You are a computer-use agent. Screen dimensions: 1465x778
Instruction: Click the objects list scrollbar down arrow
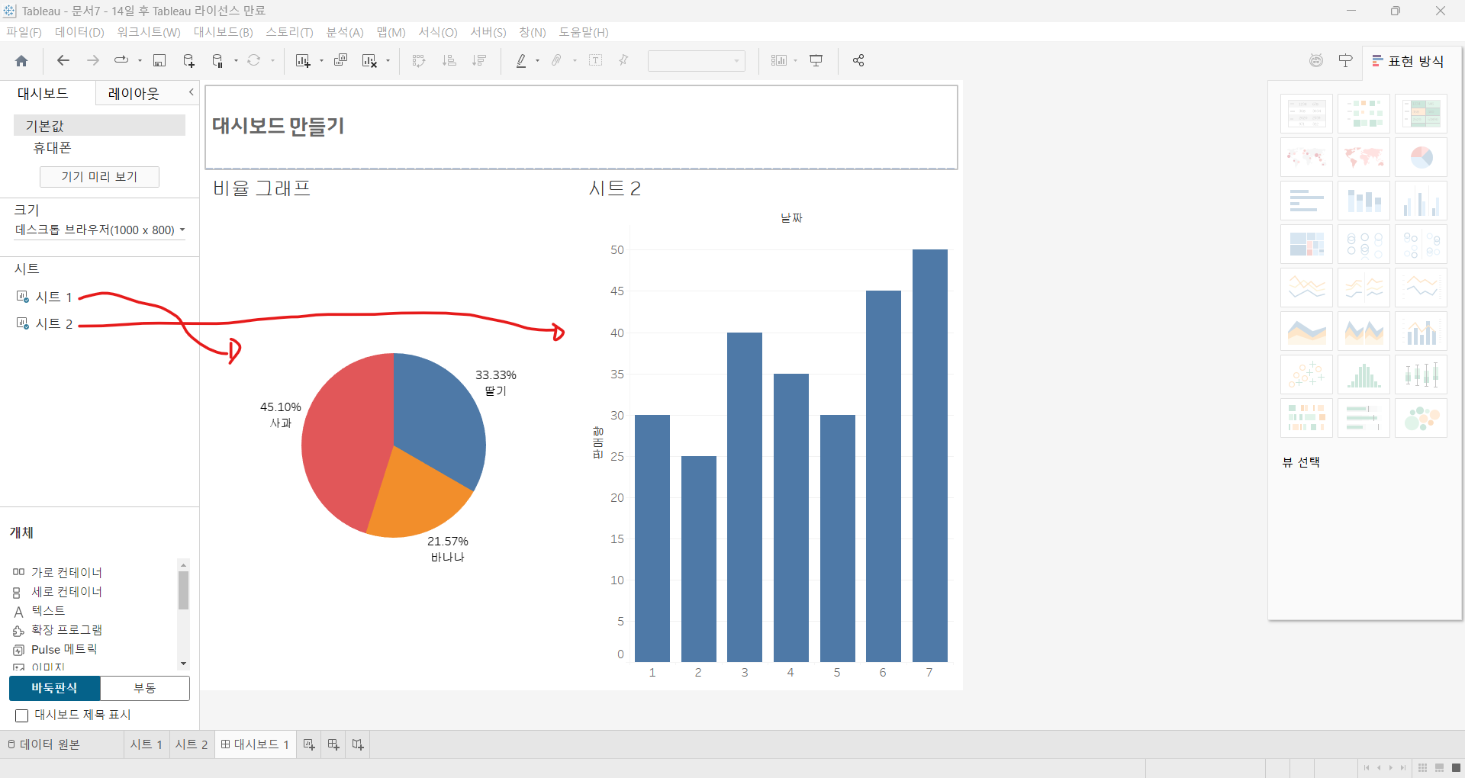(183, 664)
